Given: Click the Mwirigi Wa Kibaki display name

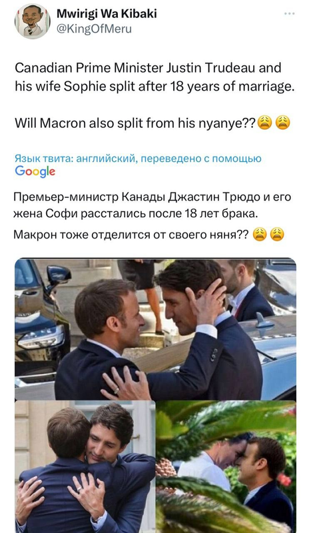Looking at the screenshot, I should pyautogui.click(x=107, y=13).
